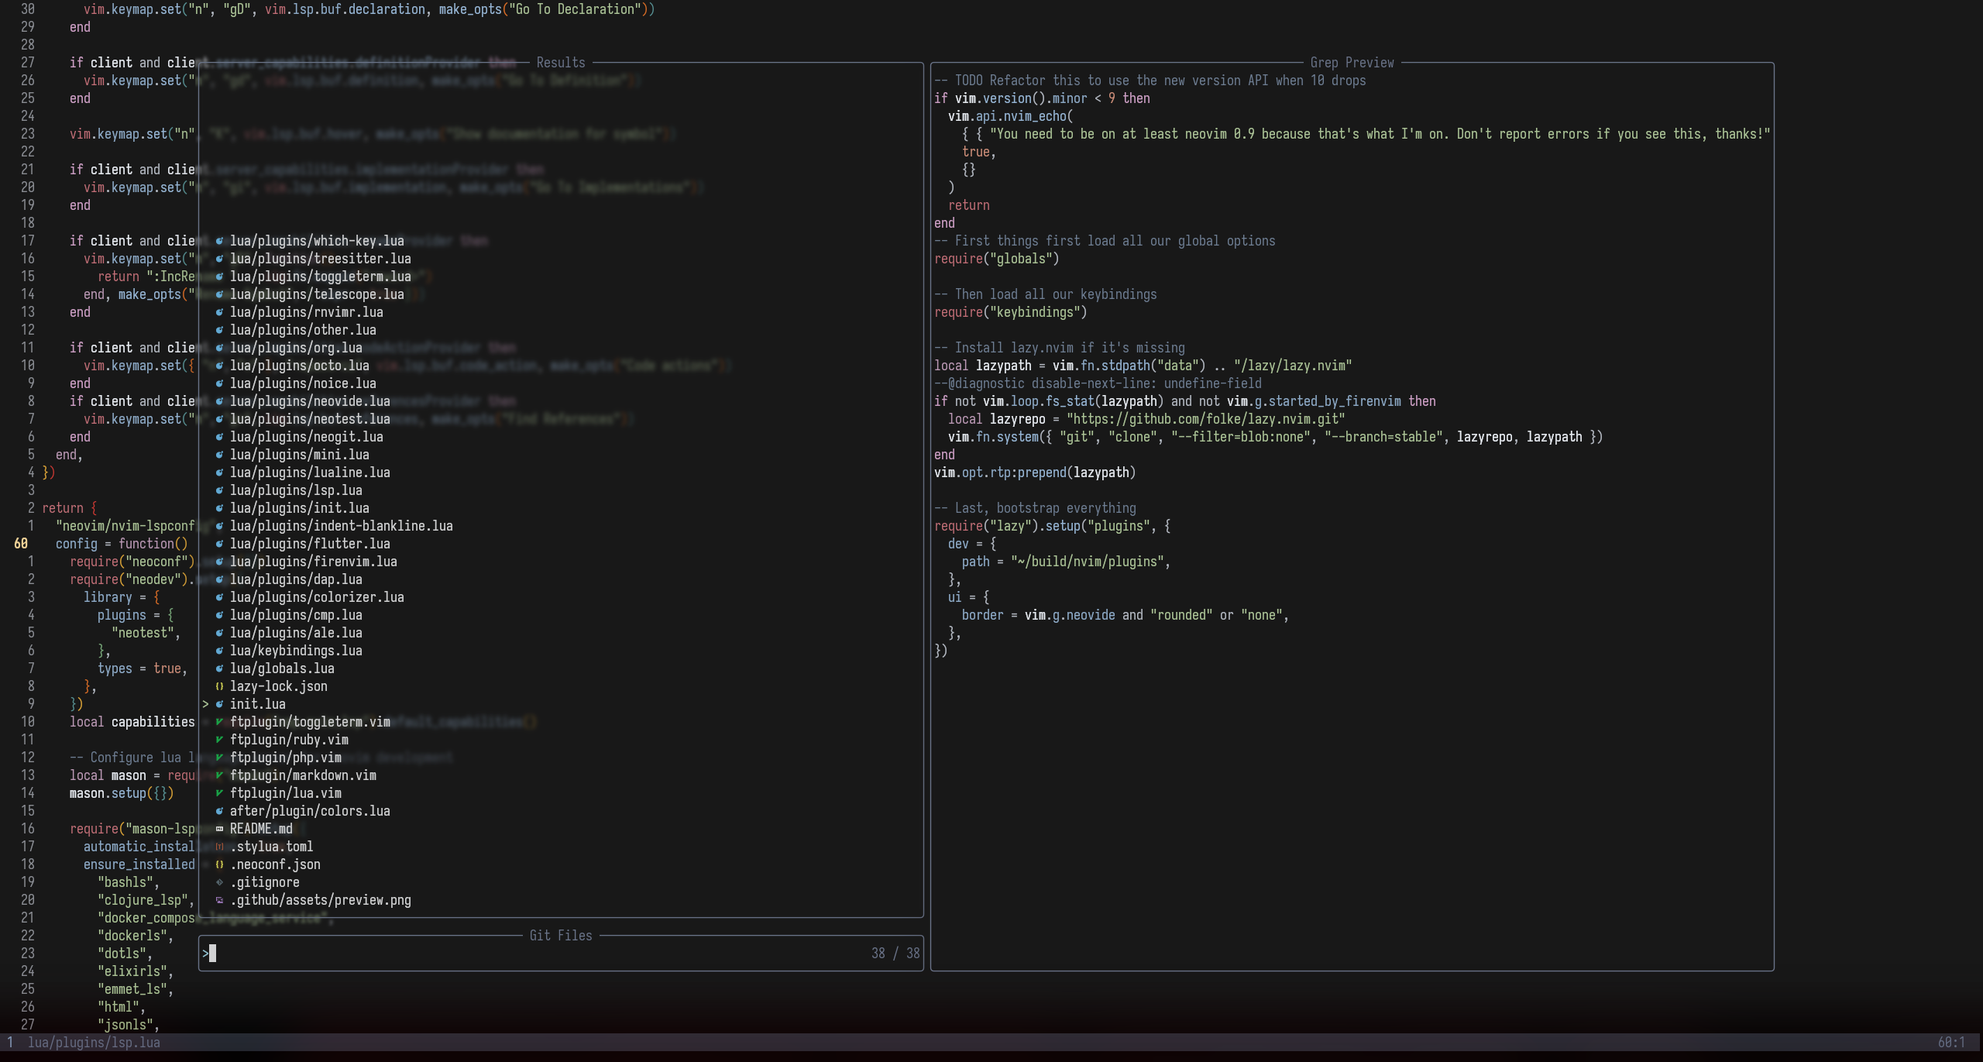Click the 38 / 38 results counter

[x=895, y=954]
